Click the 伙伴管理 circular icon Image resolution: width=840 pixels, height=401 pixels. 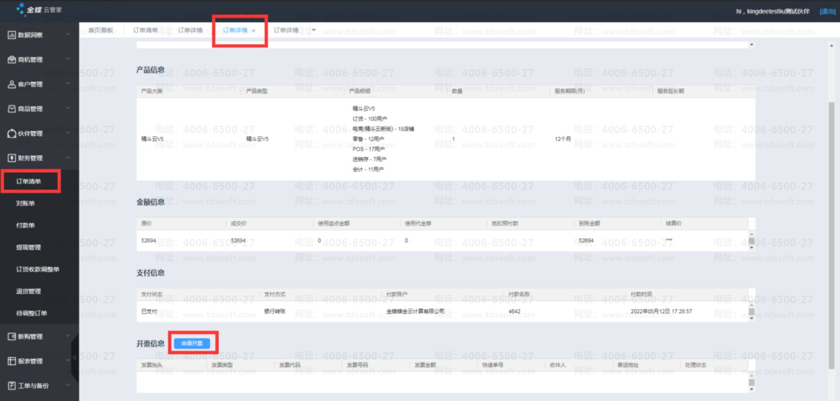click(x=11, y=134)
